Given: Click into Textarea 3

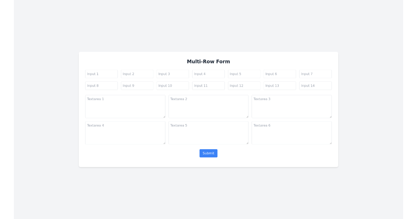Looking at the screenshot, I should tap(292, 106).
